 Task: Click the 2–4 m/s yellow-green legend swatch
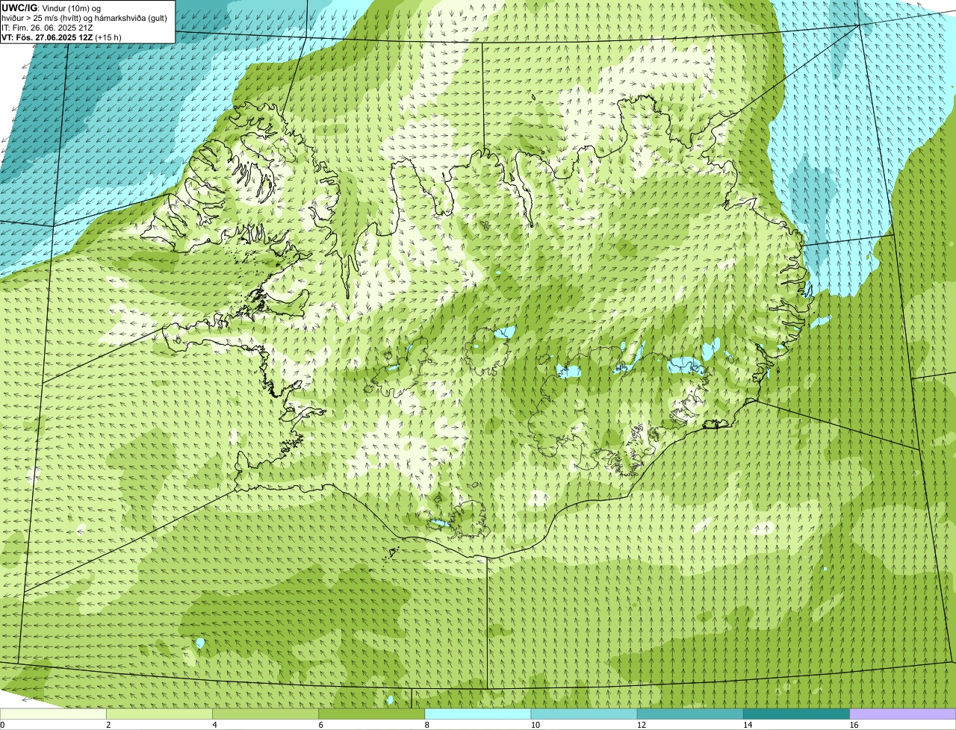point(161,714)
